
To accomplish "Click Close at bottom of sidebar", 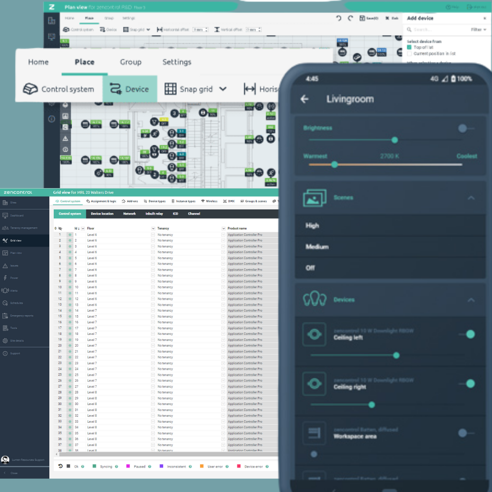I will [11, 473].
